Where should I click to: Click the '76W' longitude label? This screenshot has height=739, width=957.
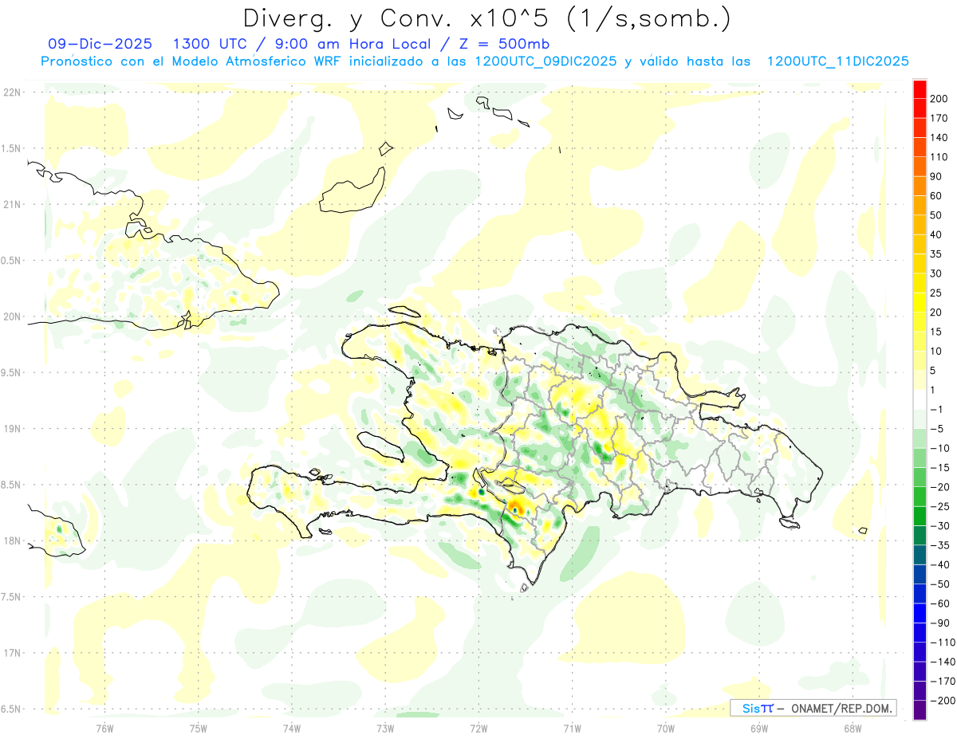coord(104,729)
